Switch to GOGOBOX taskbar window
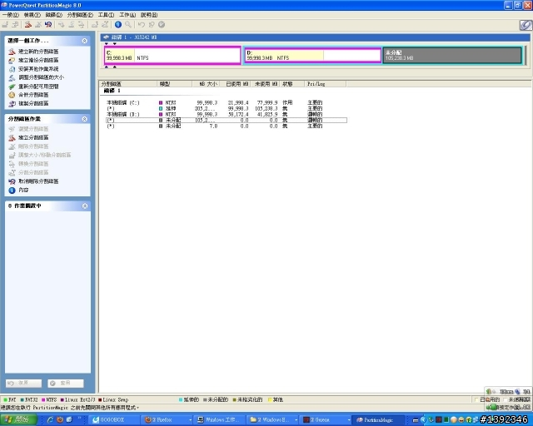Image resolution: width=533 pixels, height=426 pixels. (114, 420)
